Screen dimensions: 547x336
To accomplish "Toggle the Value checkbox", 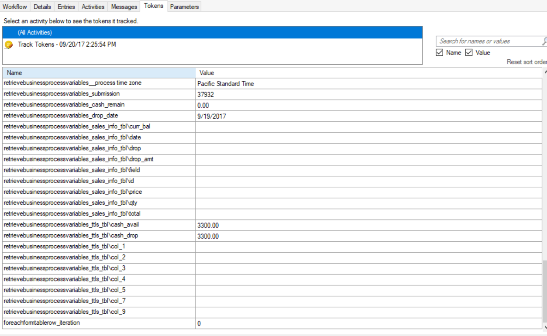I will tap(469, 53).
